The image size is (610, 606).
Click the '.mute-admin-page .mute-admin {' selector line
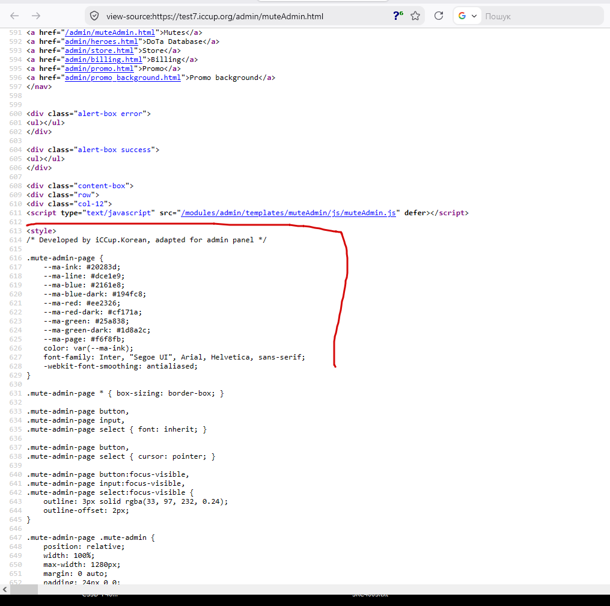(91, 537)
